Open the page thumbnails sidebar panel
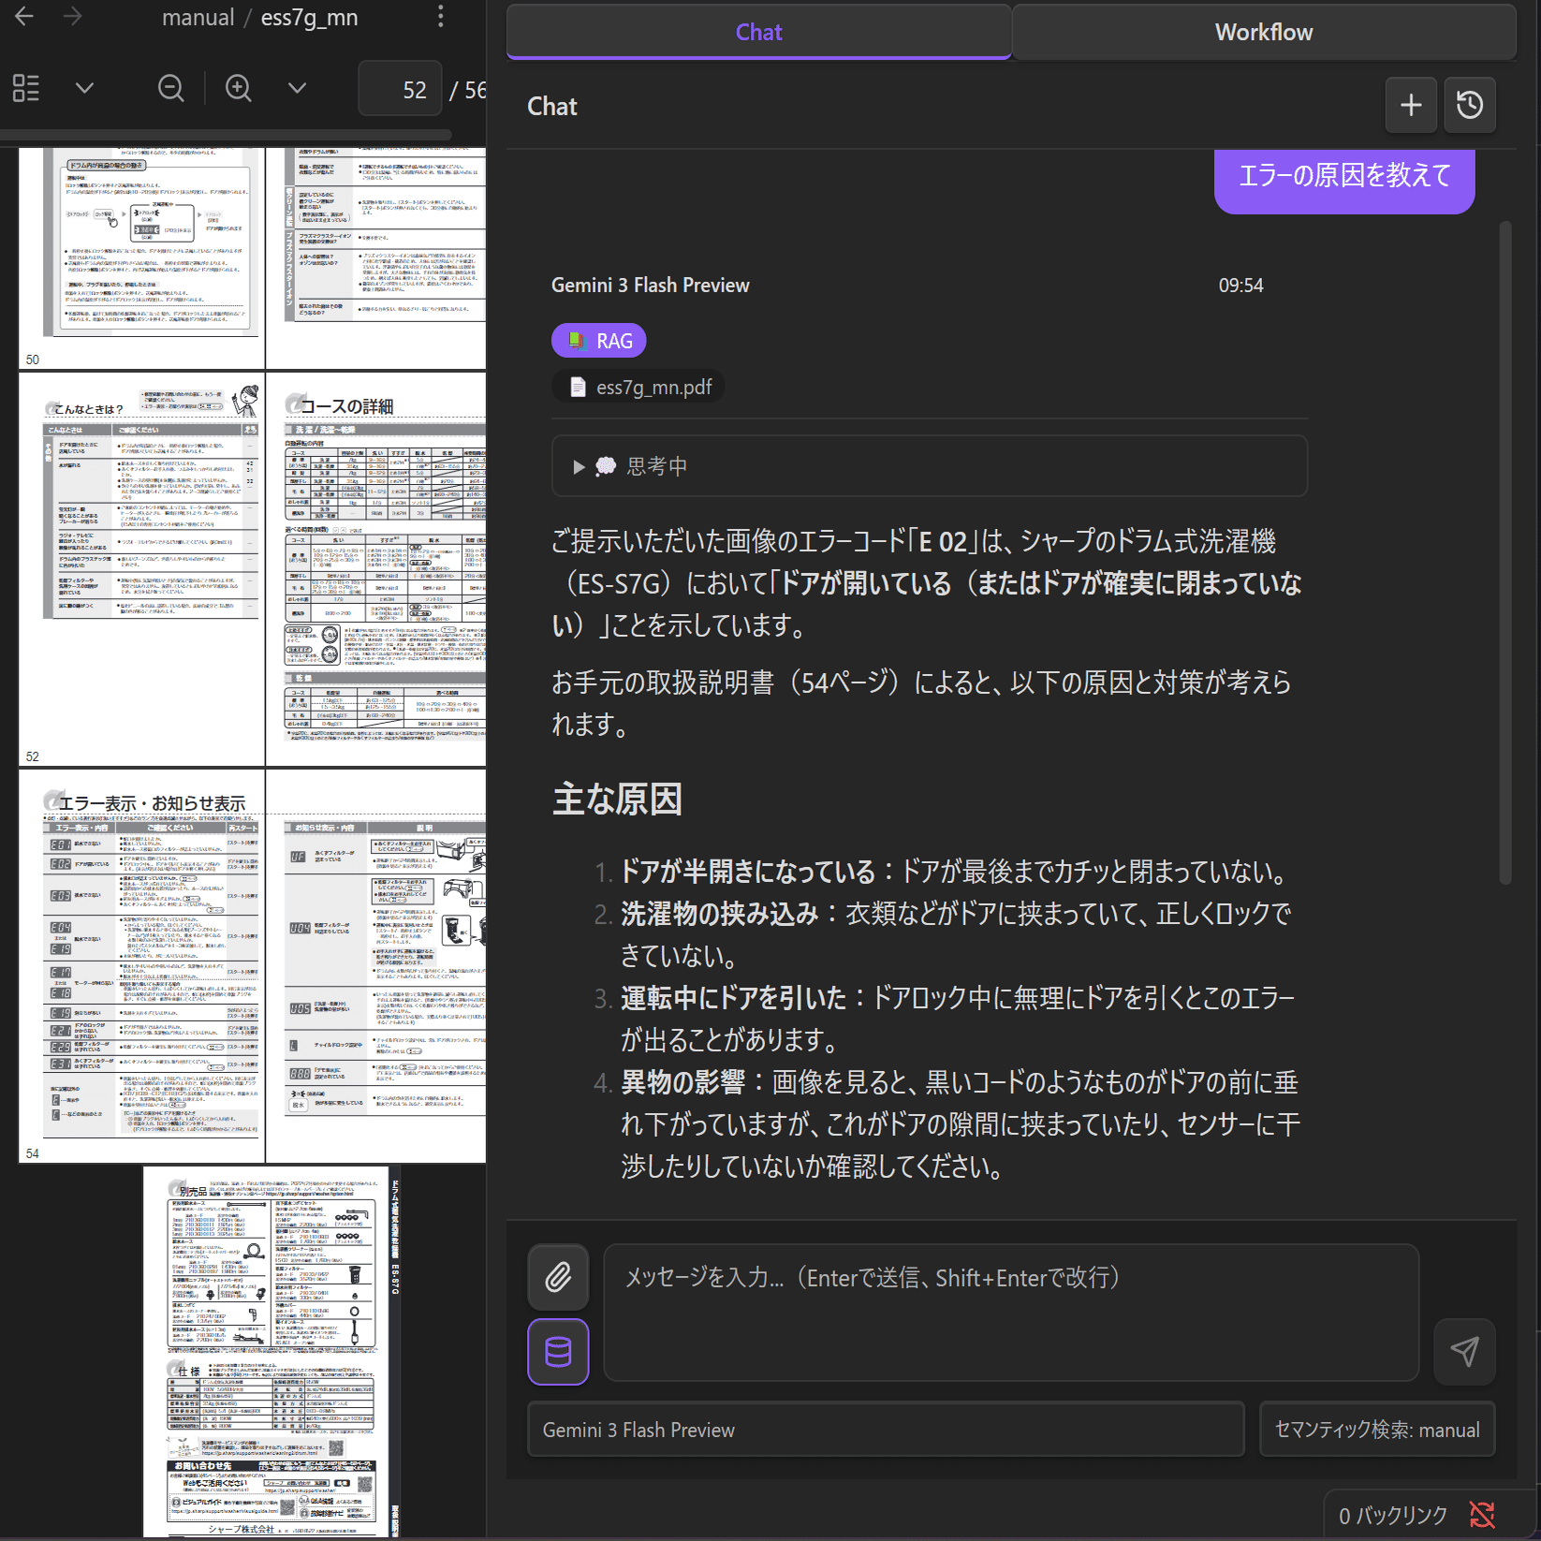This screenshot has width=1541, height=1541. coord(25,87)
